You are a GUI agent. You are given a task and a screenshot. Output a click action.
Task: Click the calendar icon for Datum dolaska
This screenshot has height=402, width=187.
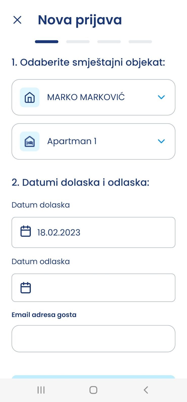(26, 231)
